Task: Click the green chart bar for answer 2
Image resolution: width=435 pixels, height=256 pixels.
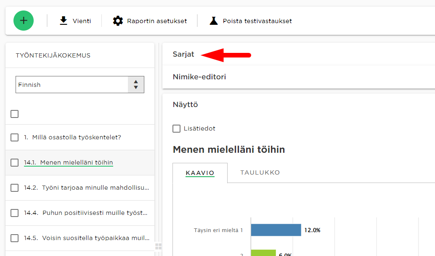Action: tap(263, 253)
